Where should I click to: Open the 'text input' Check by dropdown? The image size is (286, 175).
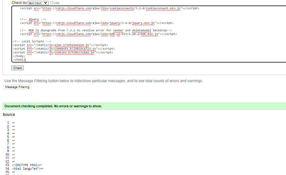pos(38,3)
